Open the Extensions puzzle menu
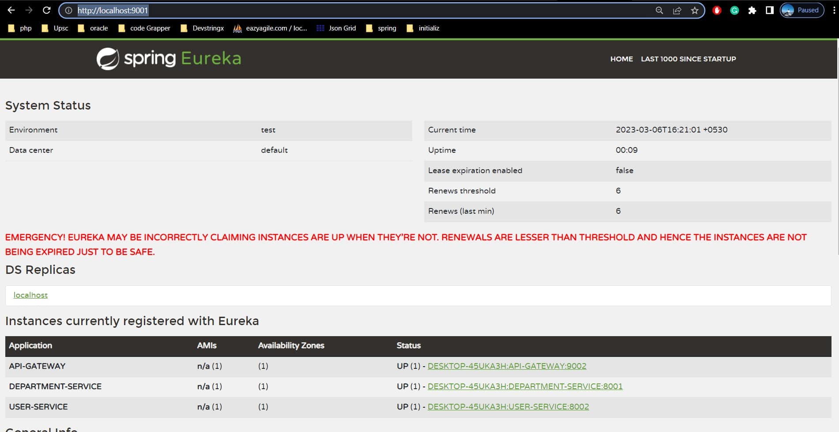Image resolution: width=839 pixels, height=432 pixels. point(752,10)
